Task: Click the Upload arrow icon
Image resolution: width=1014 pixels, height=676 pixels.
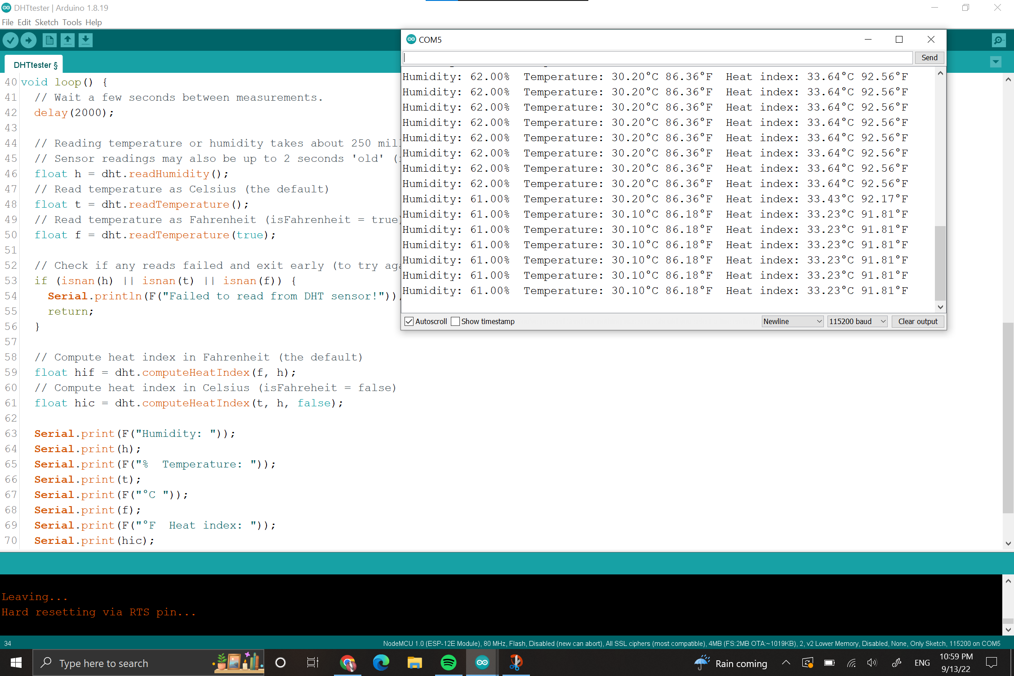Action: click(x=29, y=40)
